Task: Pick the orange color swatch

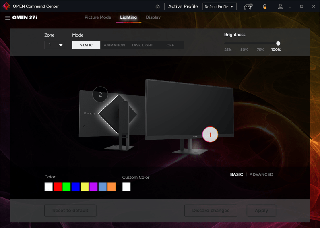Action: (111, 187)
